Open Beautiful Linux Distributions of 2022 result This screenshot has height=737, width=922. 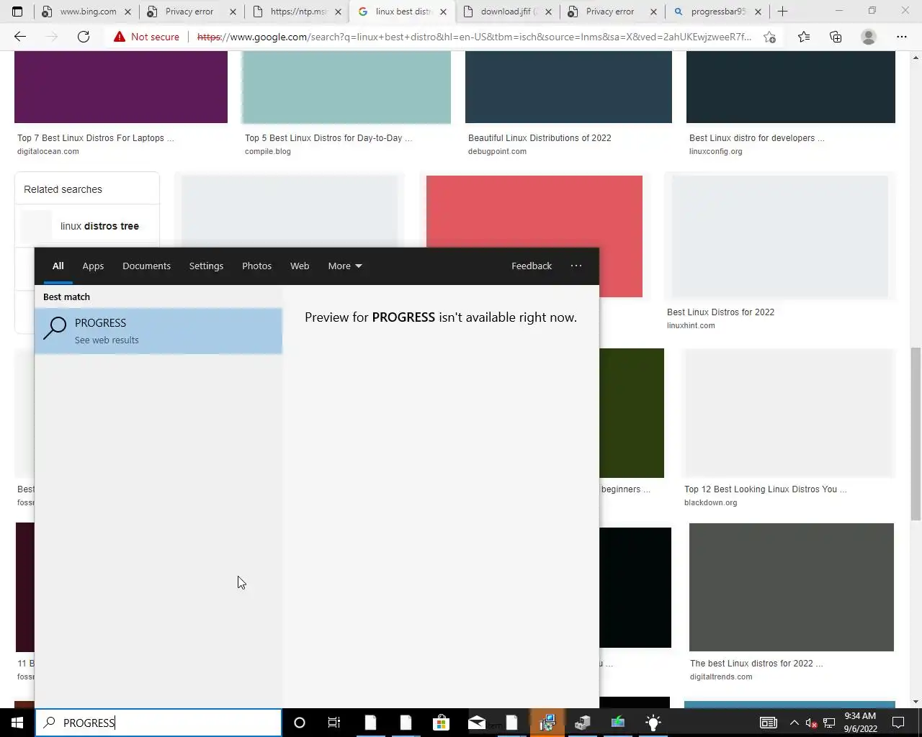(x=540, y=138)
